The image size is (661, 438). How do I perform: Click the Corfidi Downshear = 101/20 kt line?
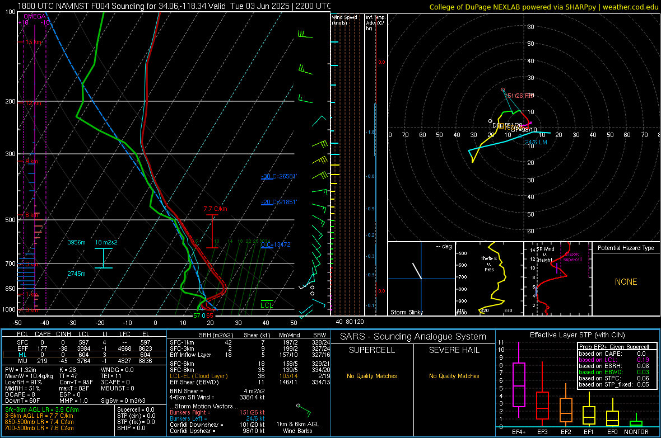(217, 425)
